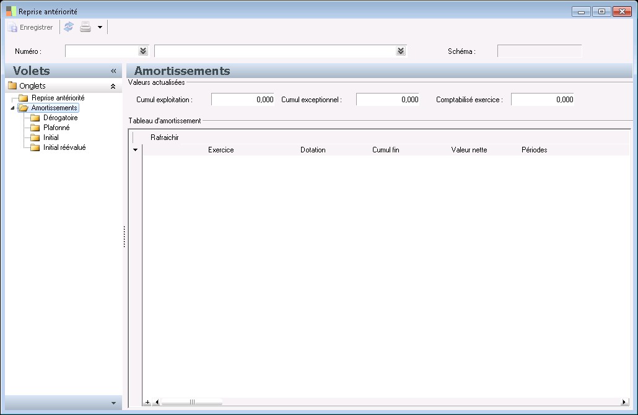Collapse the Amortissements tree node
638x415 pixels.
pyautogui.click(x=12, y=108)
